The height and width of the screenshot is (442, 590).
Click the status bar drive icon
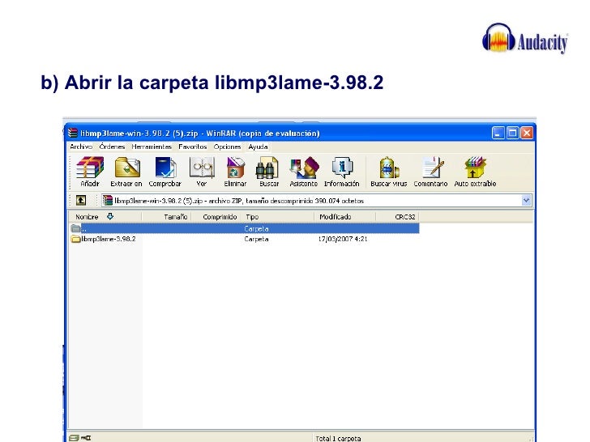coord(74,438)
